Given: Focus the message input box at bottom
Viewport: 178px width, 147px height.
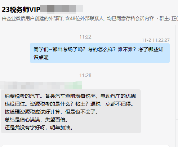Looking at the screenshot, I should [x=85, y=146].
